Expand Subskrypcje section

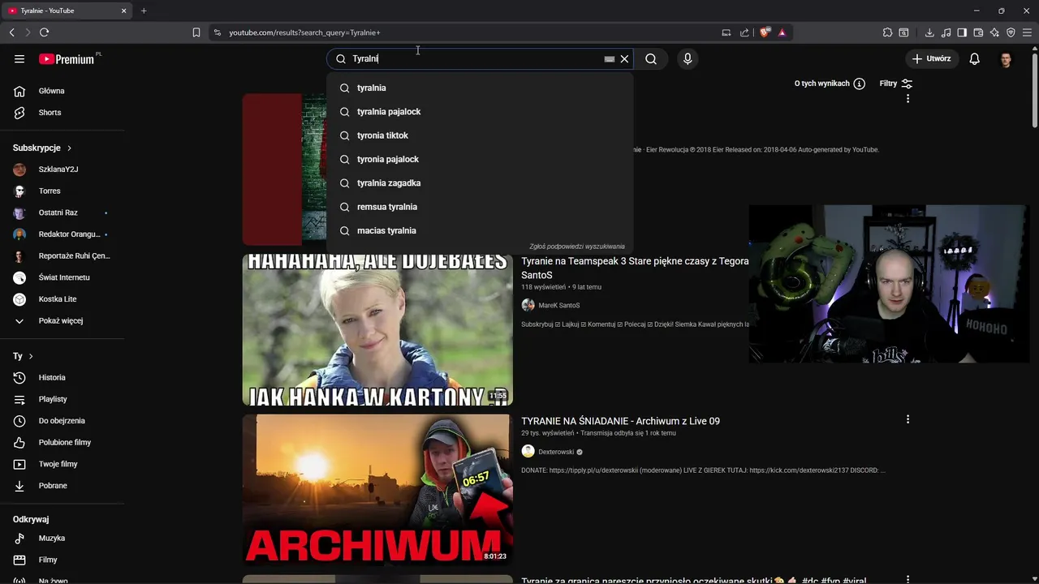(x=42, y=148)
